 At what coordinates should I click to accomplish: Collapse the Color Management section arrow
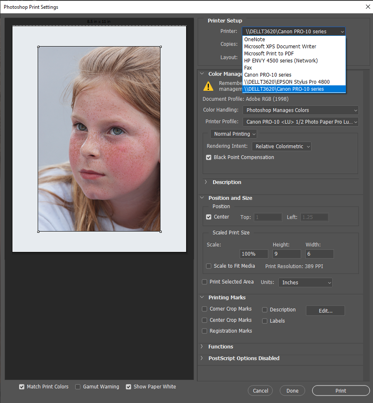pos(202,74)
